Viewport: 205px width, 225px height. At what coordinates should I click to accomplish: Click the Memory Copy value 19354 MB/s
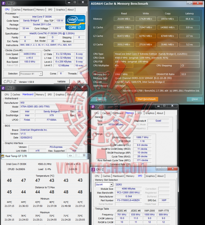click(168, 19)
